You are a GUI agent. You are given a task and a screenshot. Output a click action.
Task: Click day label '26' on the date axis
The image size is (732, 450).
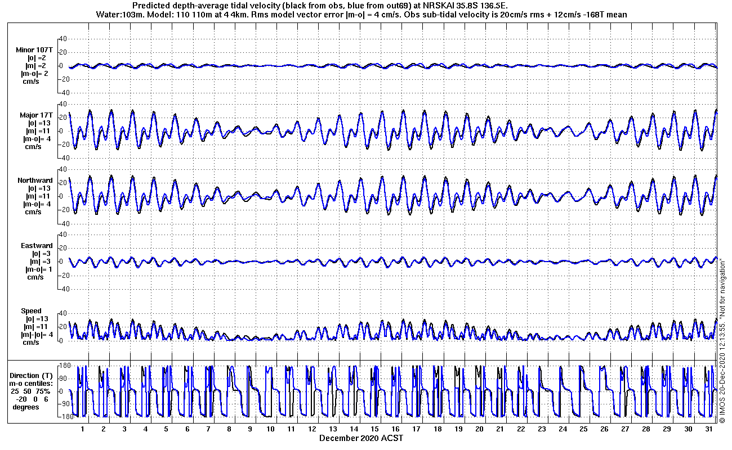(x=604, y=429)
